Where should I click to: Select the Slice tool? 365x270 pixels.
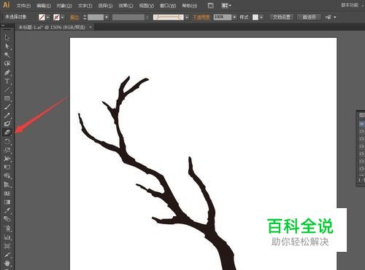pos(7,255)
